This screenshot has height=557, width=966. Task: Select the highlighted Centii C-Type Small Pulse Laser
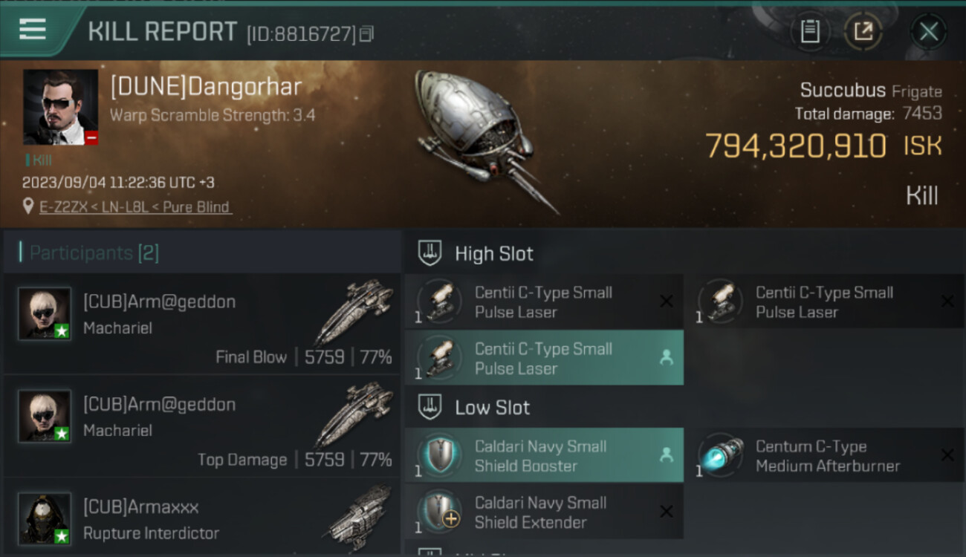(x=544, y=358)
